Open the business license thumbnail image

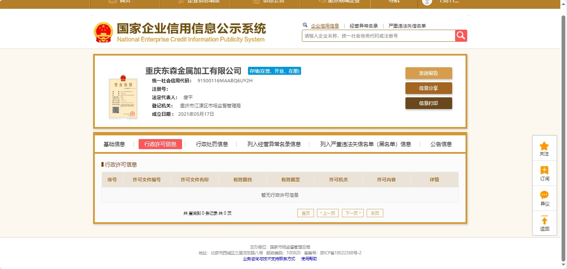(x=123, y=97)
